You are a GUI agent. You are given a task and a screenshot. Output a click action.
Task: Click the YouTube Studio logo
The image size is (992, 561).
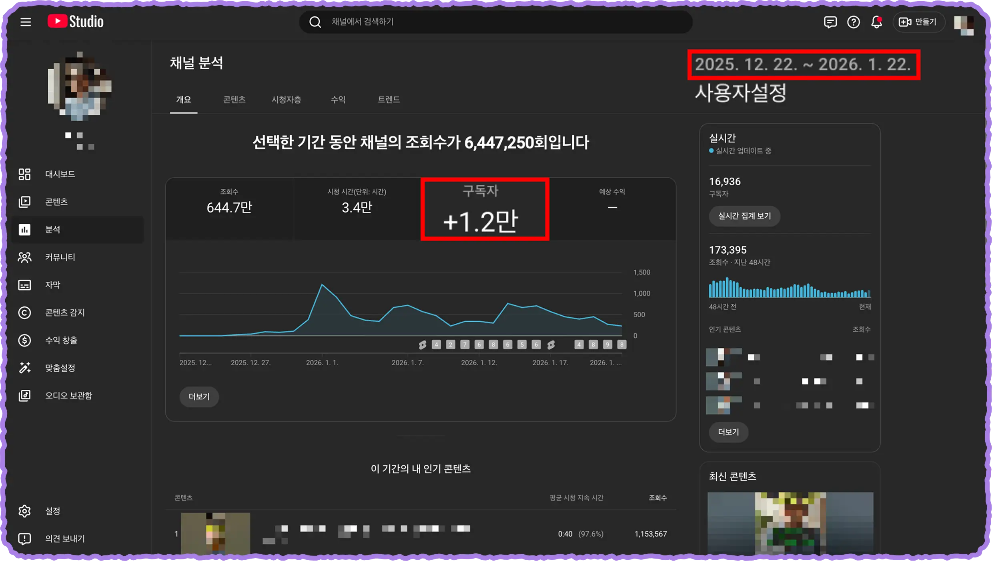pyautogui.click(x=76, y=22)
